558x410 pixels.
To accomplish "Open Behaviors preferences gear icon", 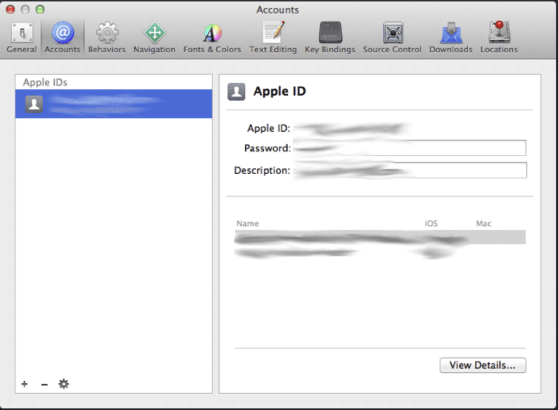I will click(107, 38).
